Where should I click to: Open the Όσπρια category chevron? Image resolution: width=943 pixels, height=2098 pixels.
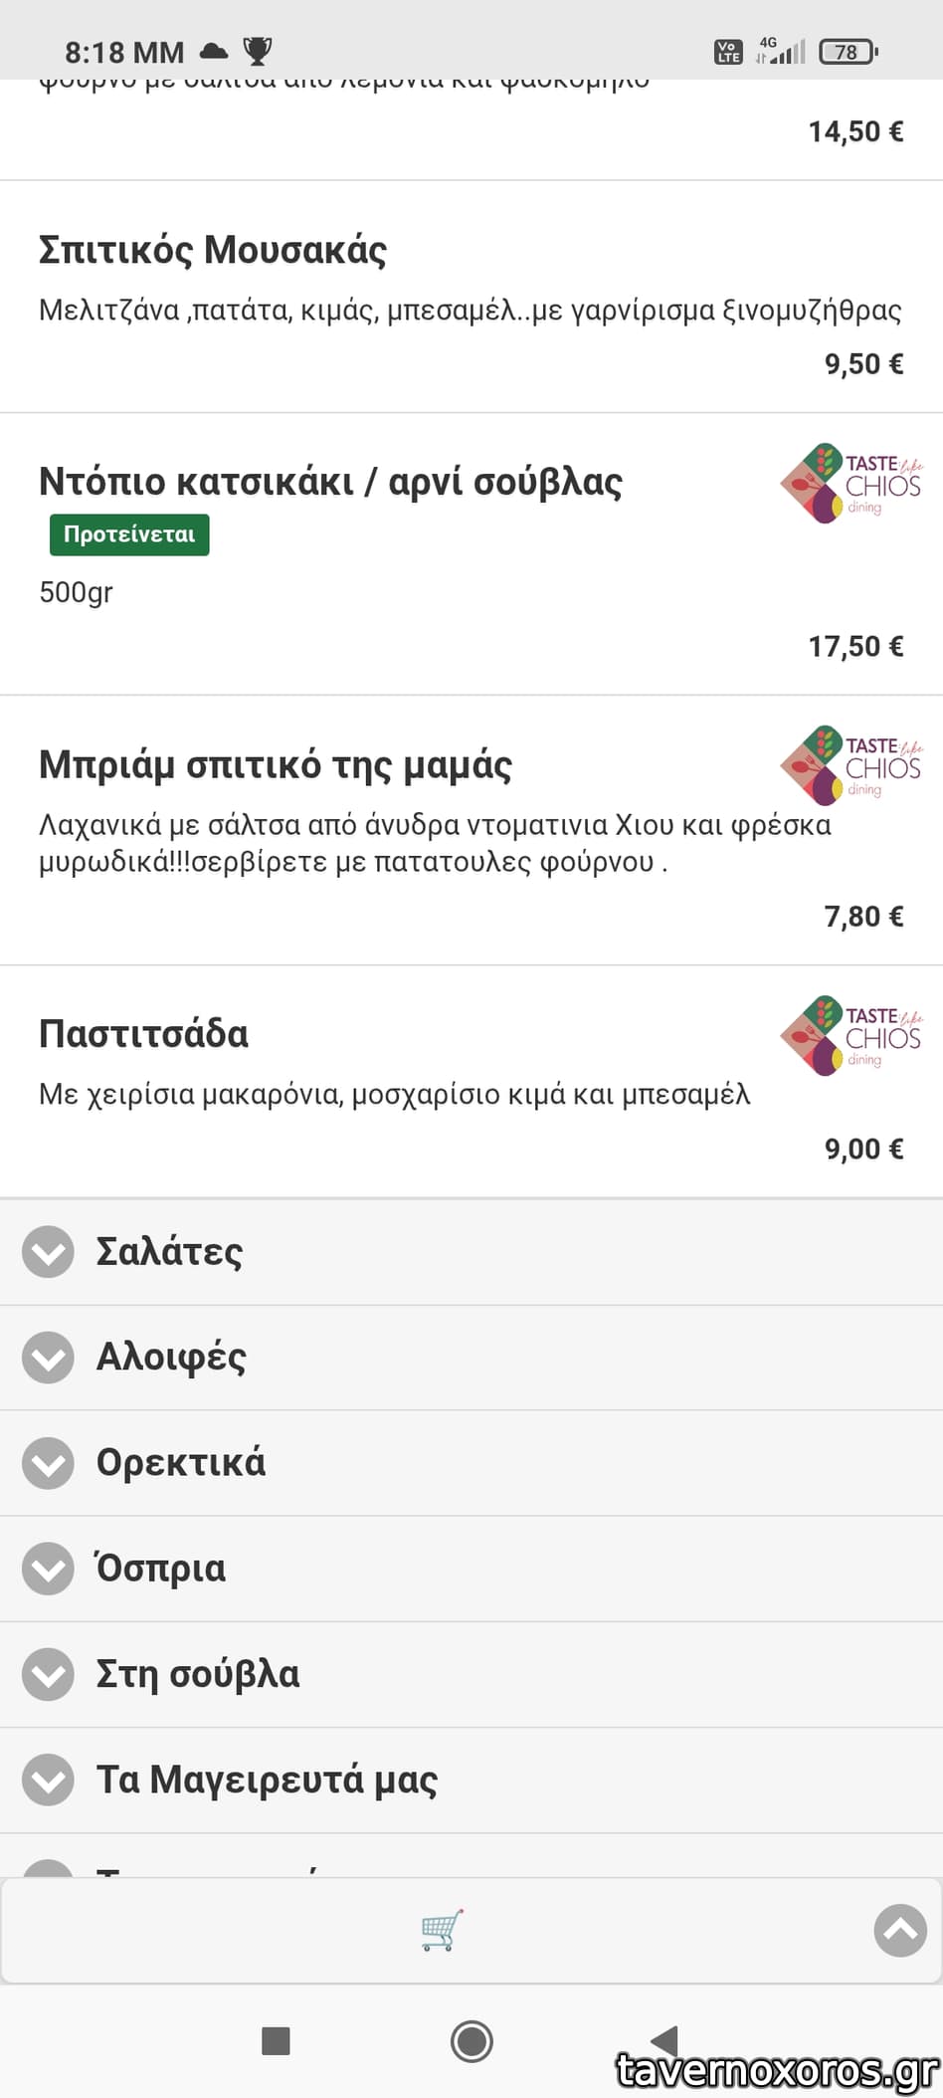48,1568
